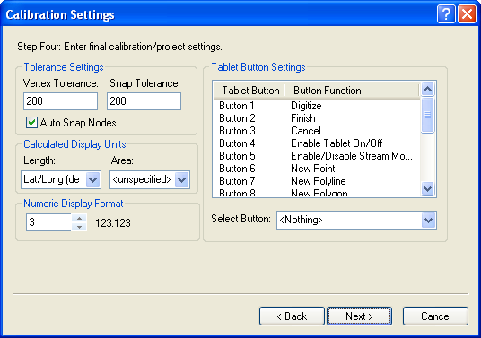Image resolution: width=481 pixels, height=338 pixels.
Task: Decrease the numeric display decimal places
Action: coord(80,227)
